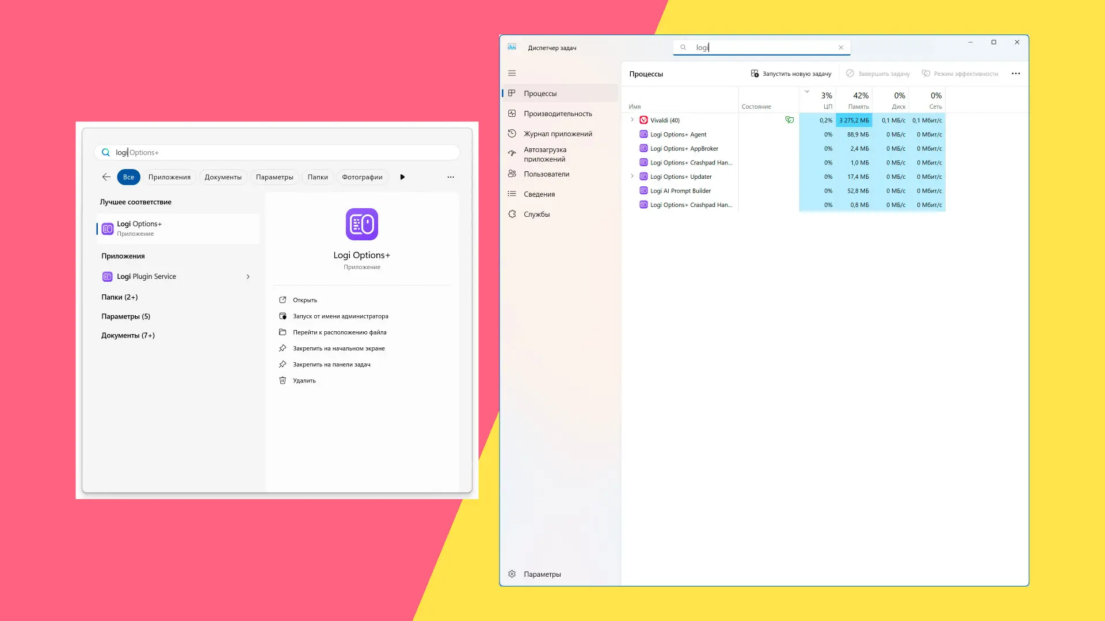Select the last Logi Options+ Crashpad Handler (0,8 МБ)
This screenshot has height=621, width=1105.
click(x=786, y=205)
